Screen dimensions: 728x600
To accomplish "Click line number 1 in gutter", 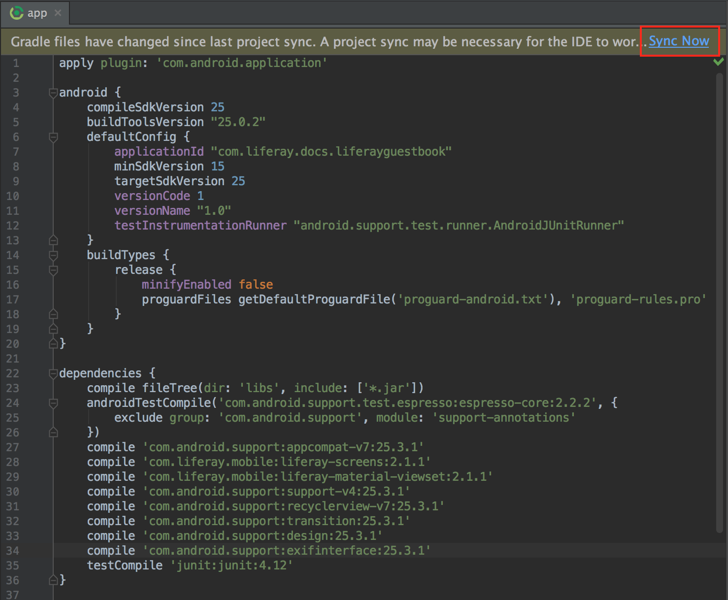I will point(16,63).
